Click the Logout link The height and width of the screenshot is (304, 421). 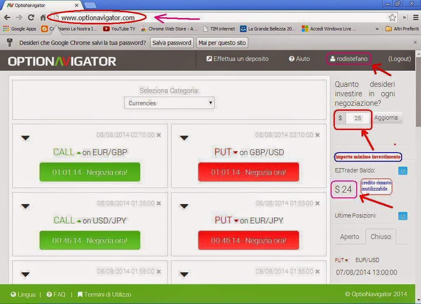[400, 59]
